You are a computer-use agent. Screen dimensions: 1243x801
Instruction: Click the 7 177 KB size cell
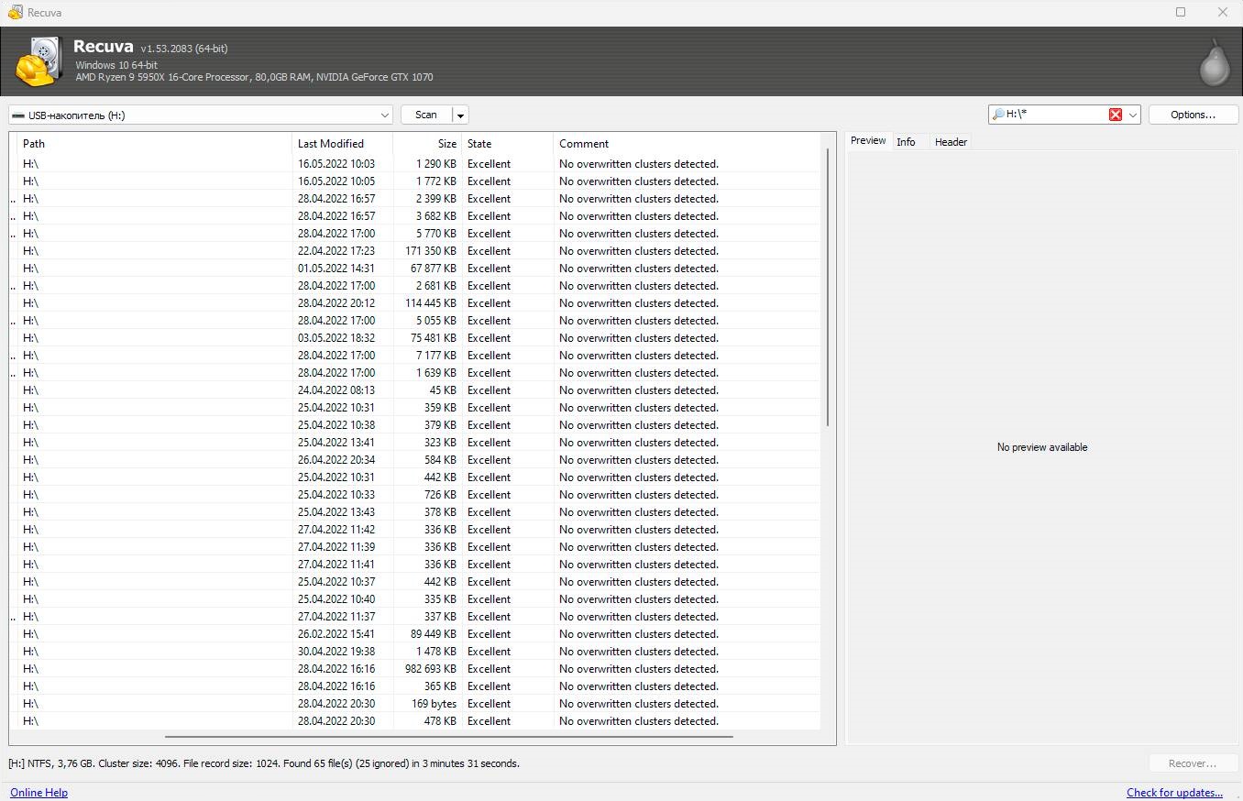click(435, 356)
